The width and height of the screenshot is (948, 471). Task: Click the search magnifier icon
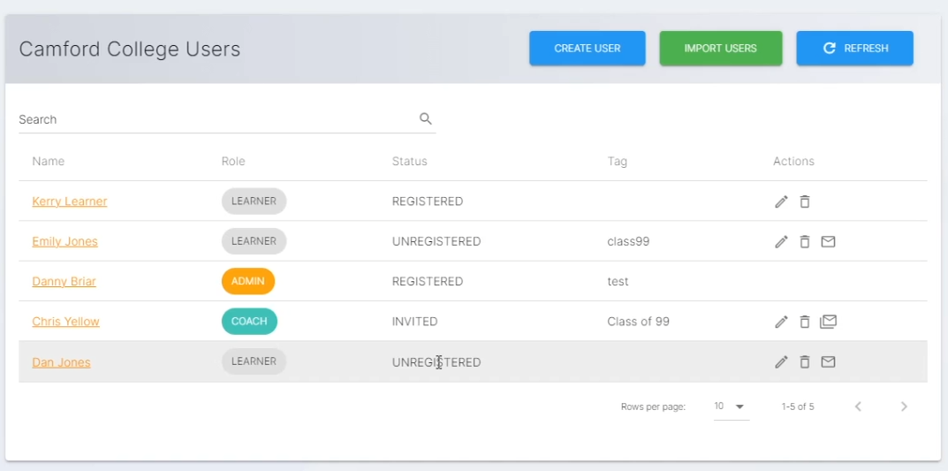click(x=426, y=118)
